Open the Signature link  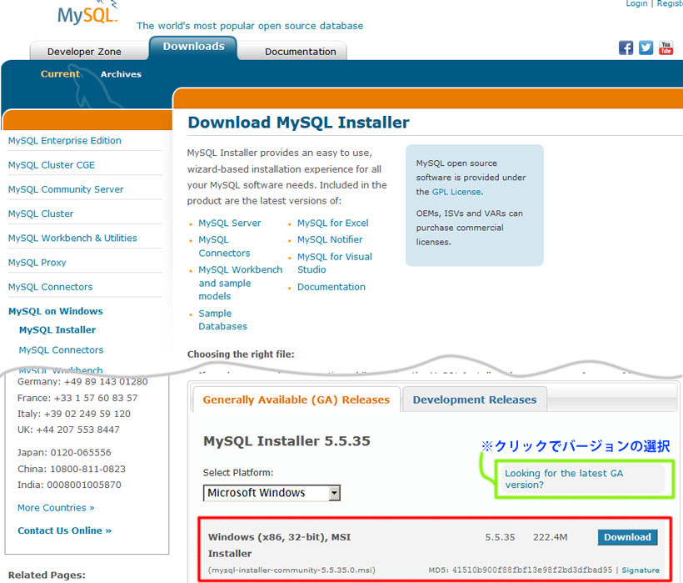[641, 570]
